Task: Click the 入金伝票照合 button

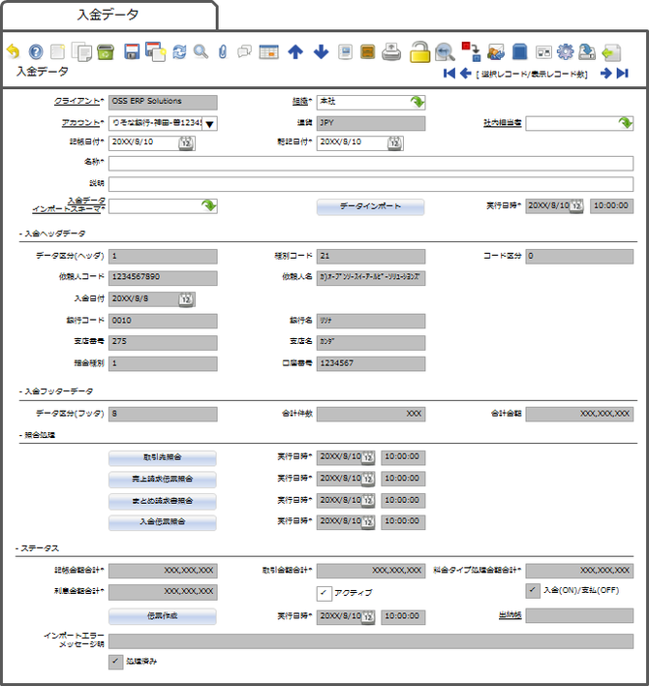Action: (x=163, y=522)
